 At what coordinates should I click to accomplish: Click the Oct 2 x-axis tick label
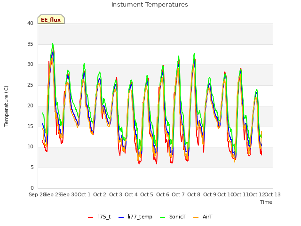pos(100,194)
